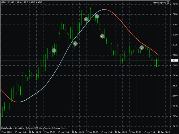This screenshot has height=134, width=179.
Task: Select the light blue rising trend line
Action: tap(62, 61)
